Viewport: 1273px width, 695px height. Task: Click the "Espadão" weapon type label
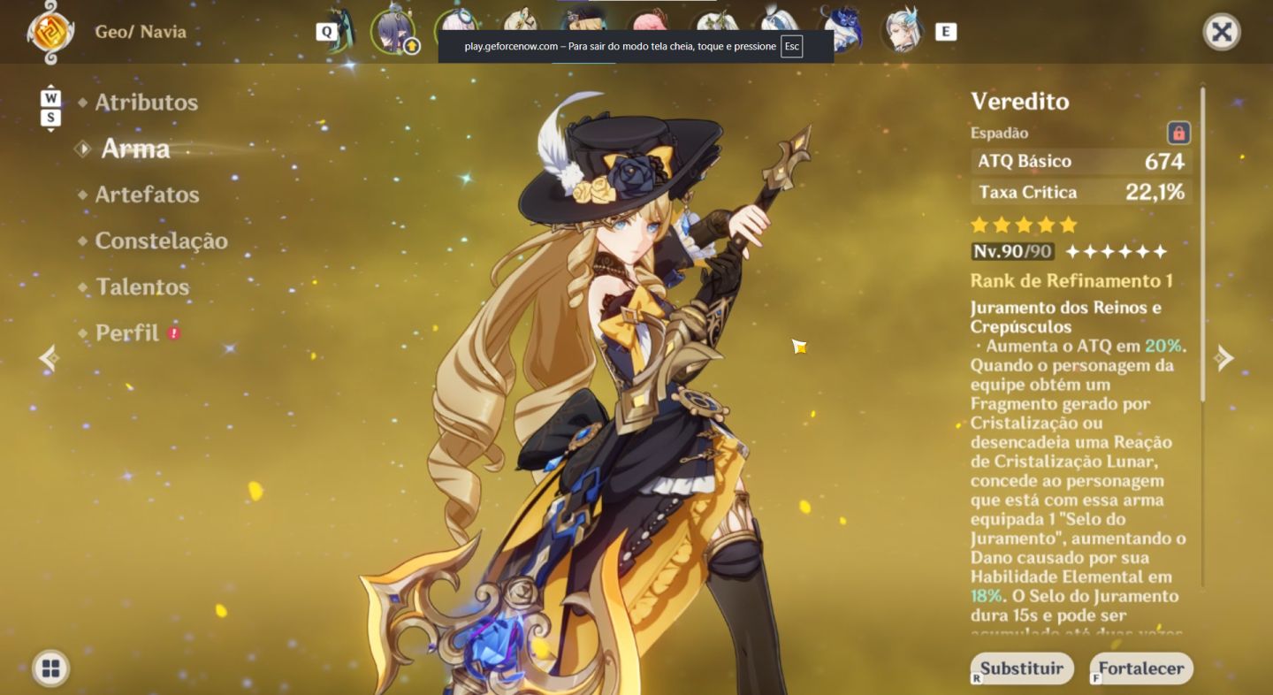pos(999,133)
